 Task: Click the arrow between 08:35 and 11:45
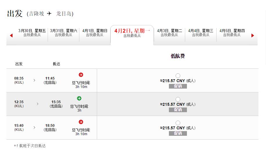tap(34, 80)
